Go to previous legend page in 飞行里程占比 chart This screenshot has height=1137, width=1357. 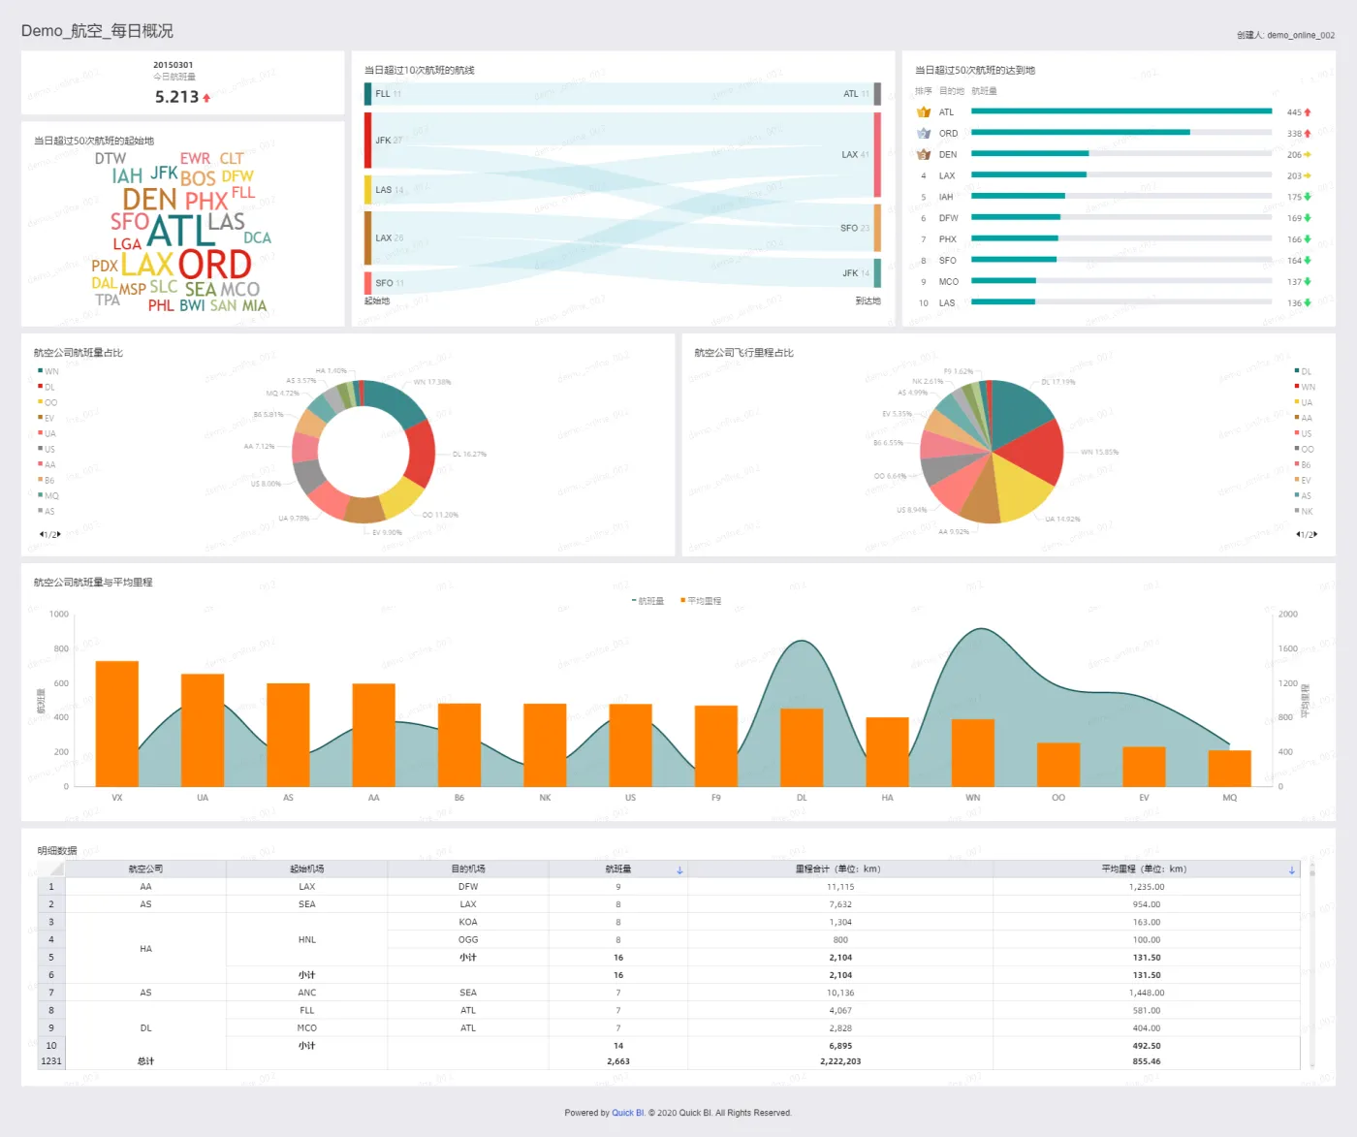pyautogui.click(x=1298, y=534)
